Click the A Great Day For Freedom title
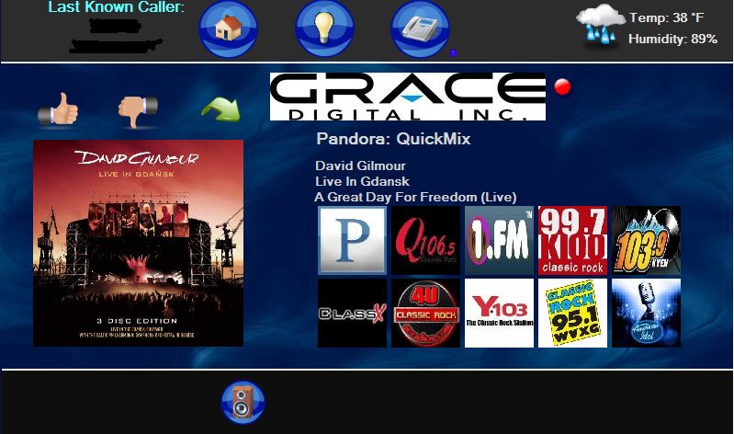The width and height of the screenshot is (734, 434). point(415,197)
